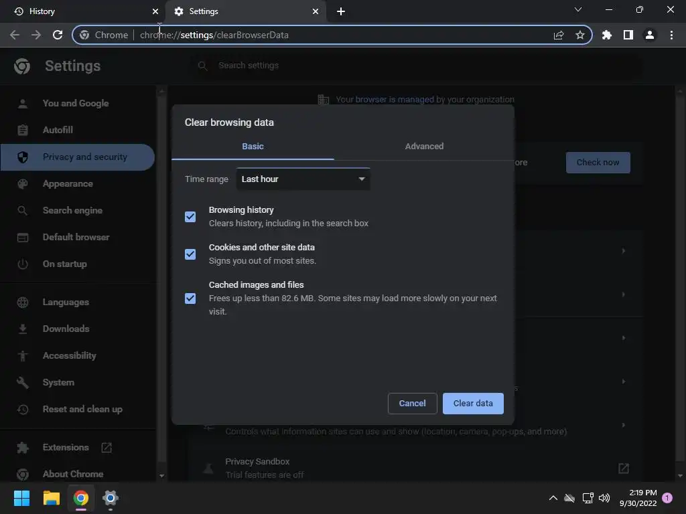Click the Cancel button

pos(412,404)
